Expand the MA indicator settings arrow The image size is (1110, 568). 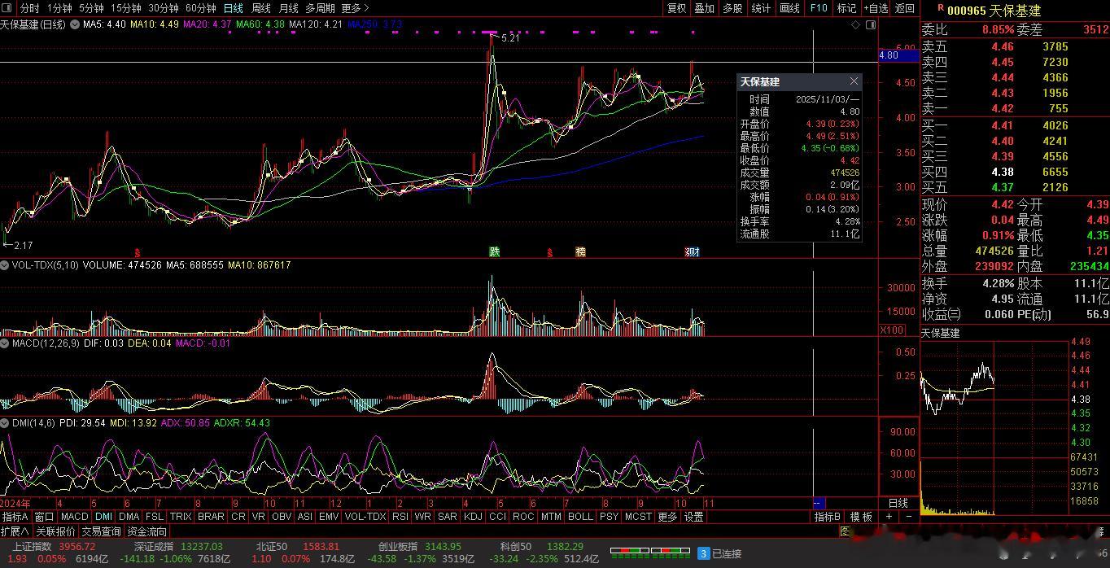(74, 24)
